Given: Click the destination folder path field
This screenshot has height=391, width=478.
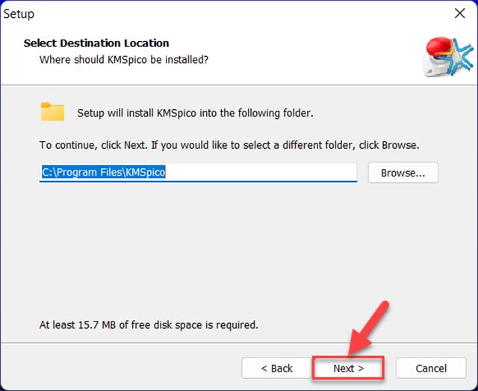Looking at the screenshot, I should (x=198, y=173).
